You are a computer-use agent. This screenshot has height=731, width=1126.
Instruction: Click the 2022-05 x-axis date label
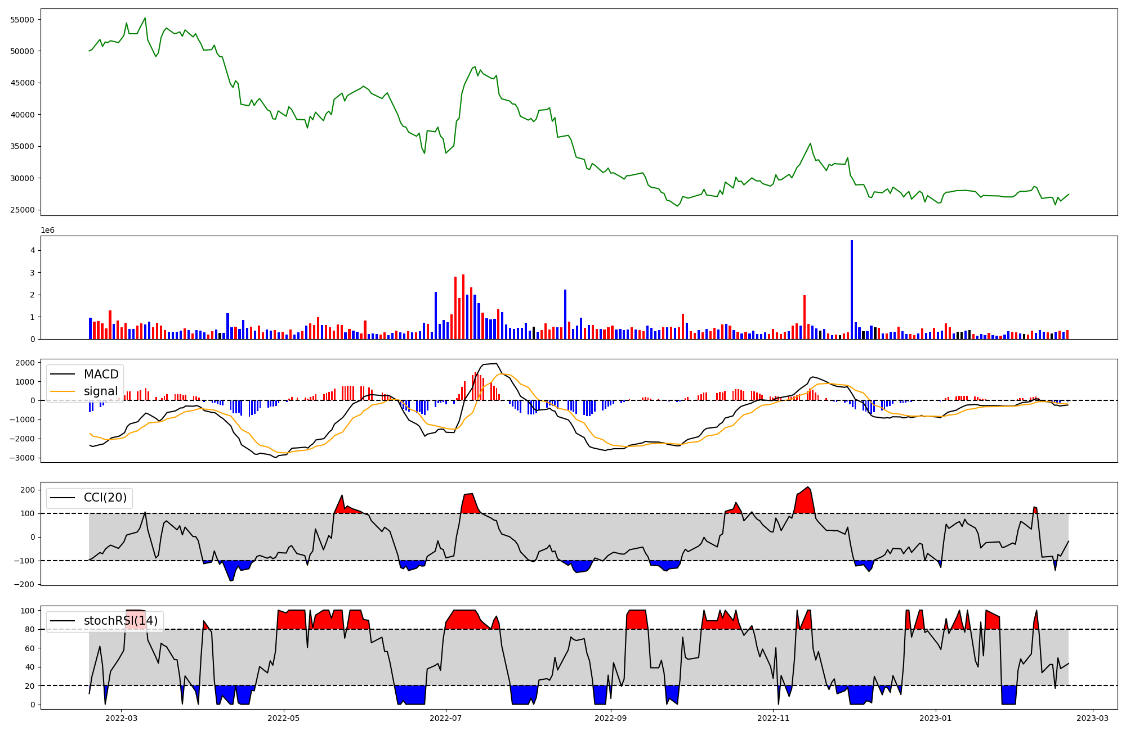[x=283, y=718]
